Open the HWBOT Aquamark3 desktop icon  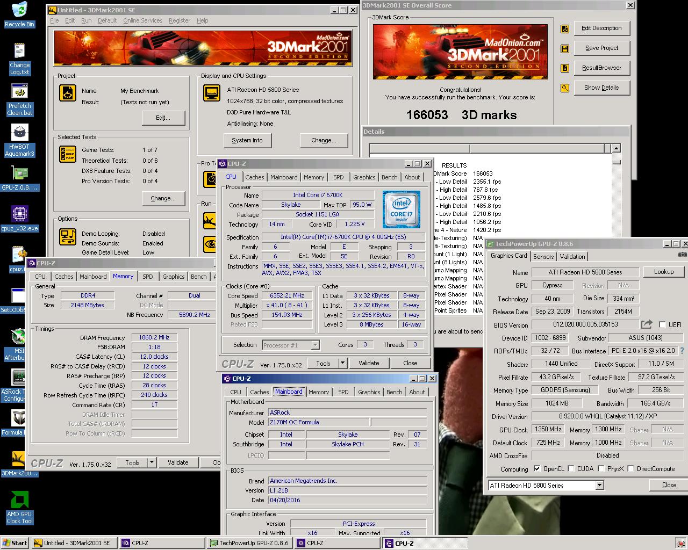[19, 132]
